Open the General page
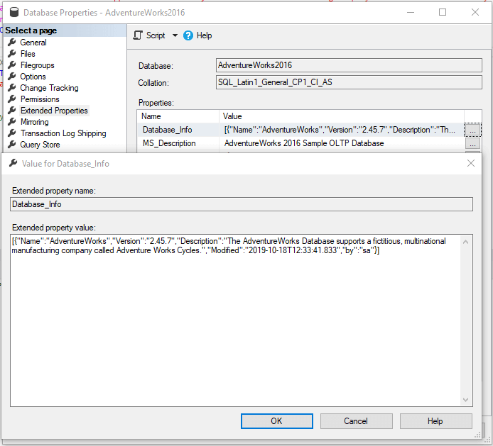This screenshot has width=493, height=446. pyautogui.click(x=33, y=43)
